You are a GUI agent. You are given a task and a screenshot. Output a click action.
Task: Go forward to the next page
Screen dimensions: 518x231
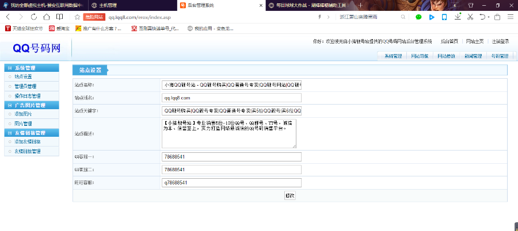(21, 17)
